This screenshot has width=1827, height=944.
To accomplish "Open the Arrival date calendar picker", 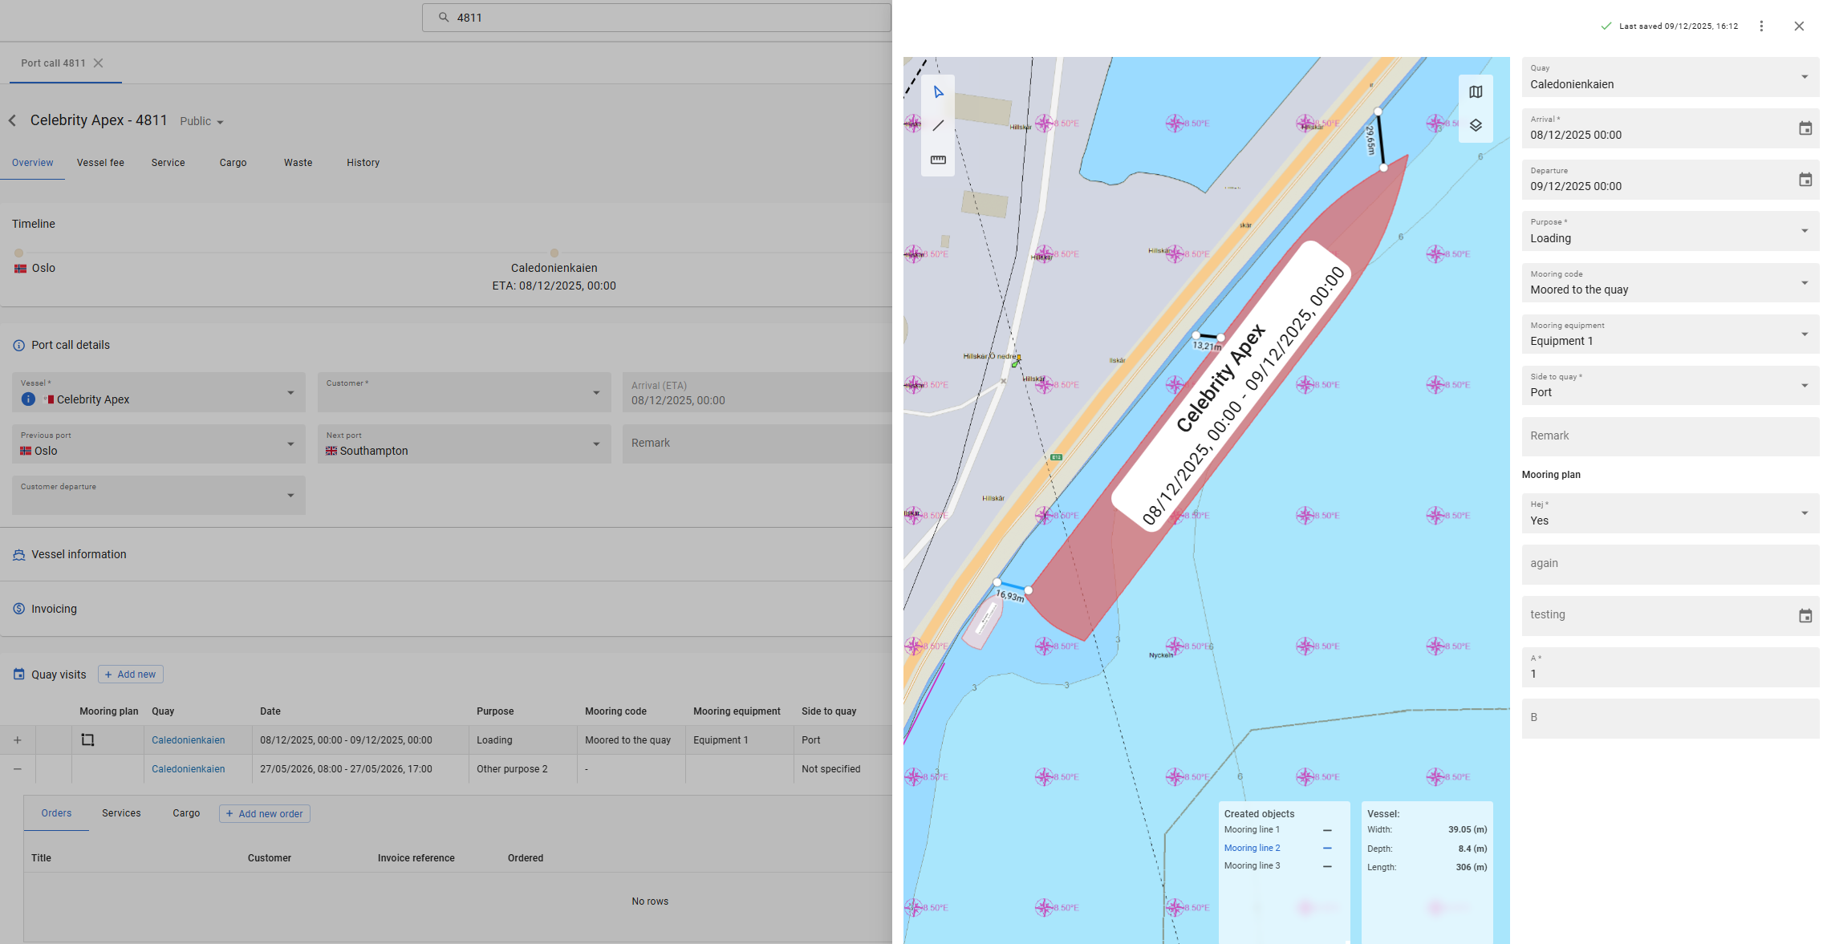I will (1805, 128).
